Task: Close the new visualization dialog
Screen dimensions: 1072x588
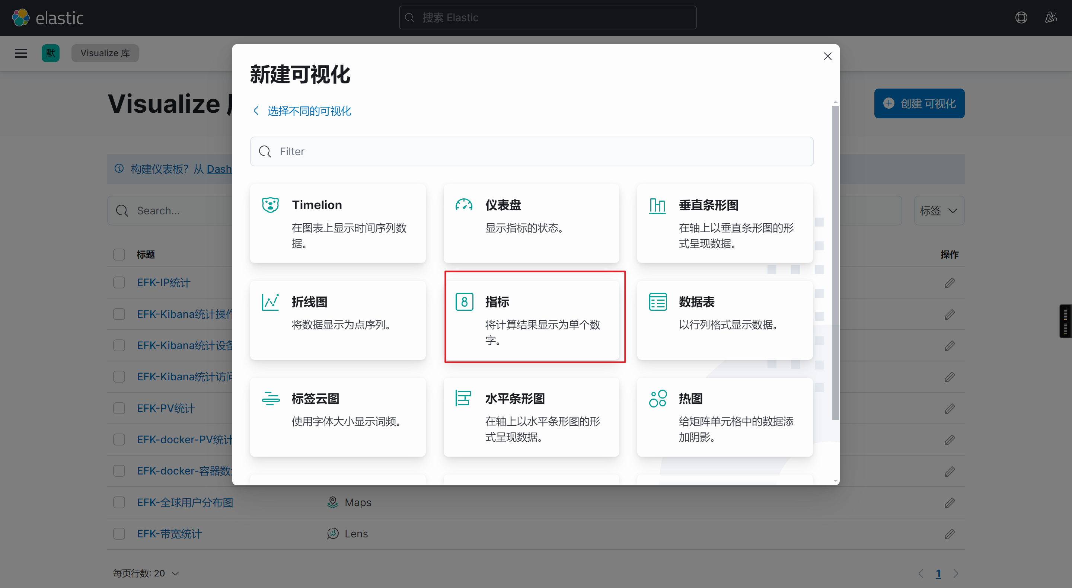Action: [x=827, y=56]
